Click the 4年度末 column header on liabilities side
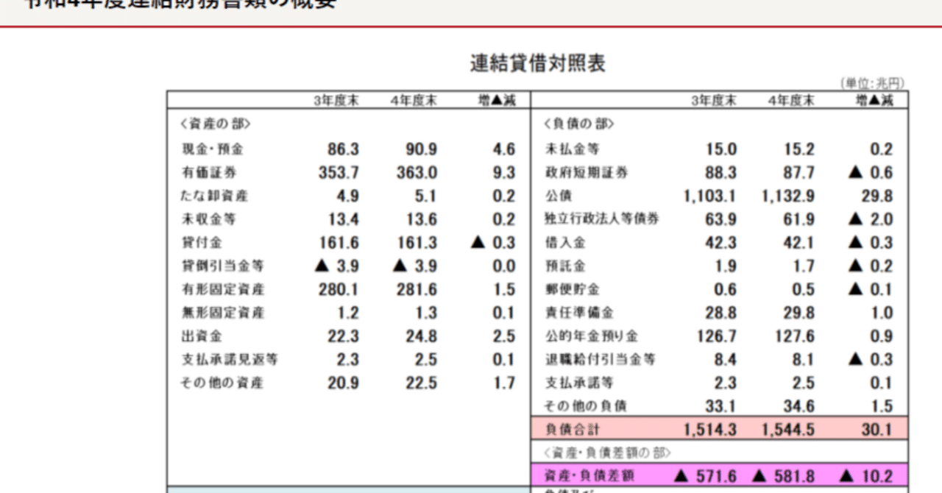The image size is (942, 493). [783, 99]
